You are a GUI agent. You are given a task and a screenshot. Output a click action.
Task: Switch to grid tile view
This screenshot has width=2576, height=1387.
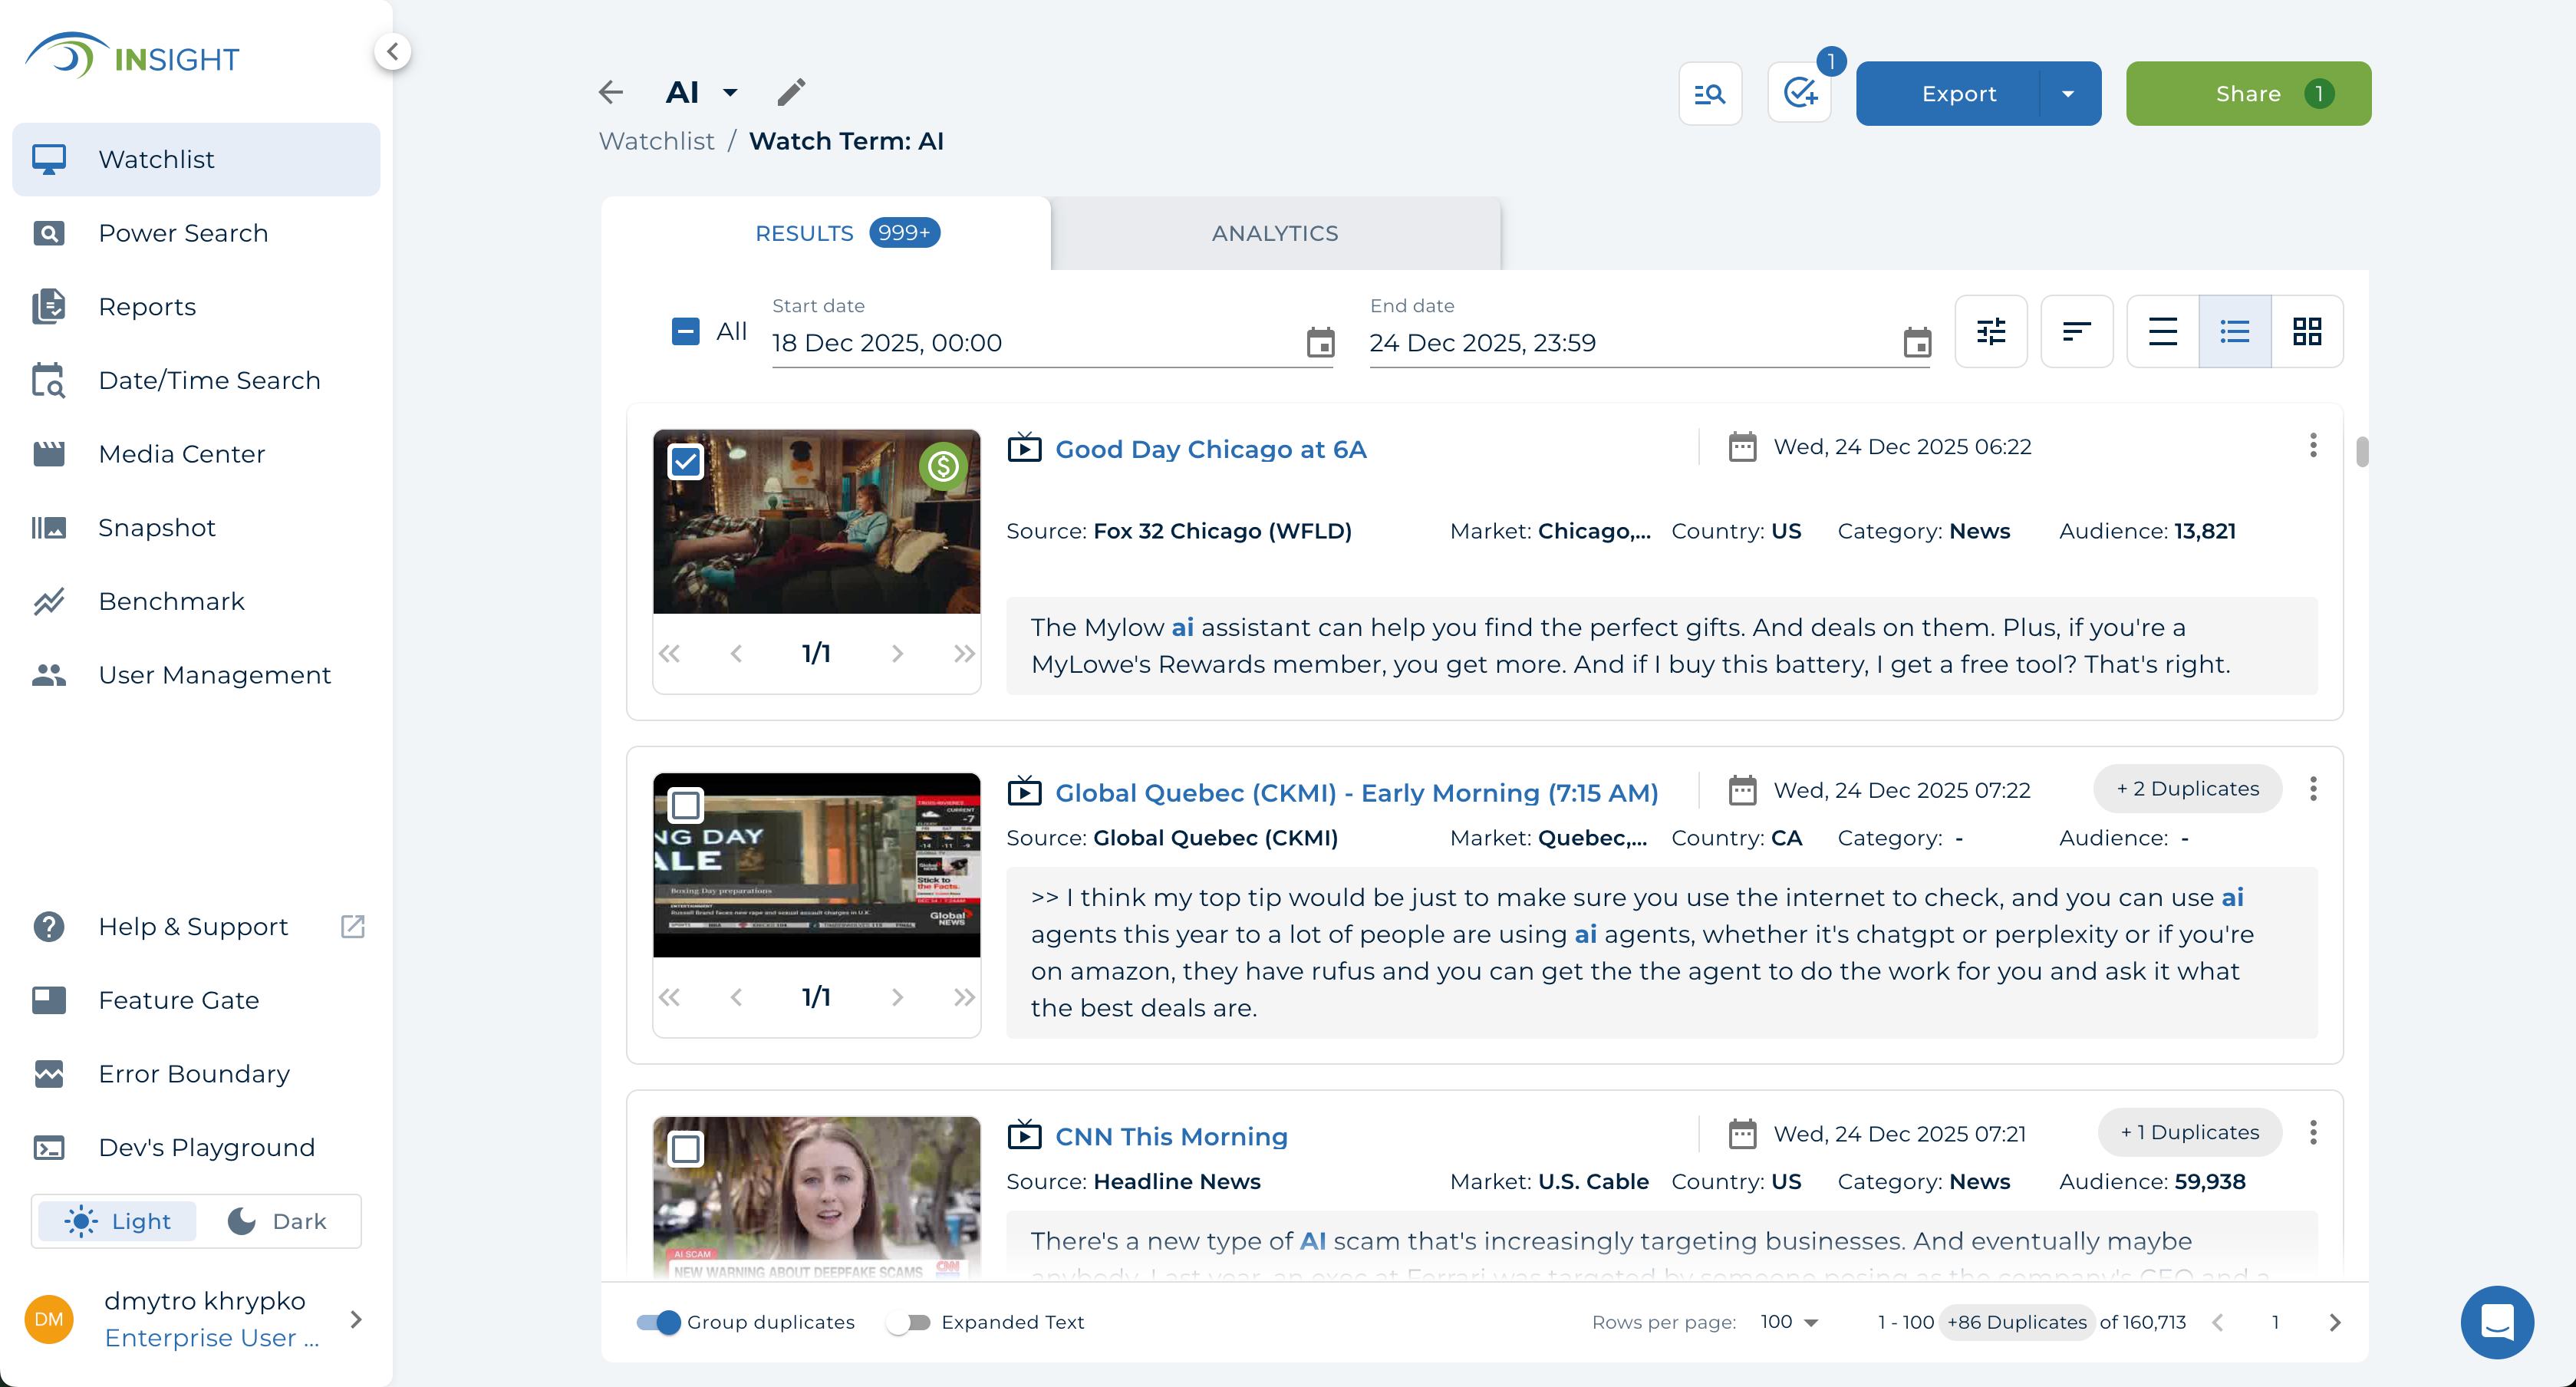point(2307,331)
